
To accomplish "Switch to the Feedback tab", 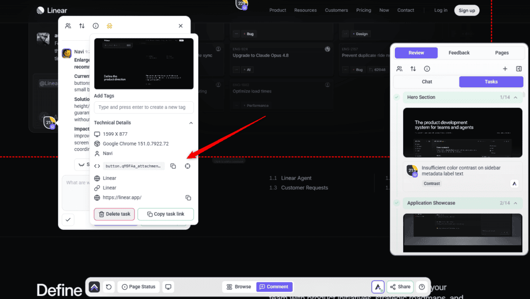I will [459, 53].
